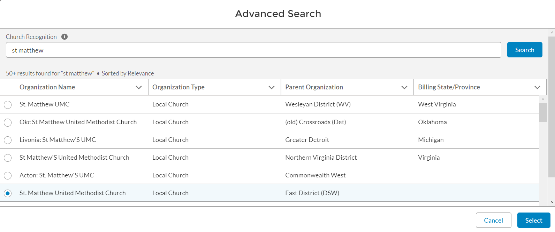Sort by Organization Name column header

tap(47, 87)
